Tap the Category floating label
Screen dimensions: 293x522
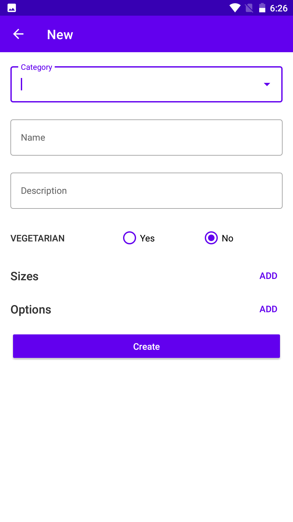(x=36, y=67)
